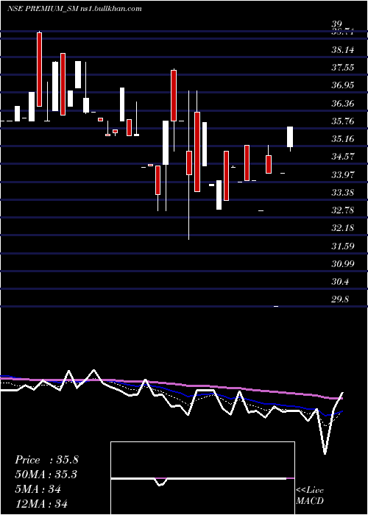Image resolution: width=368 pixels, height=515 pixels.
Task: Click the '50MA : 35.3' readout
Action: (x=46, y=475)
